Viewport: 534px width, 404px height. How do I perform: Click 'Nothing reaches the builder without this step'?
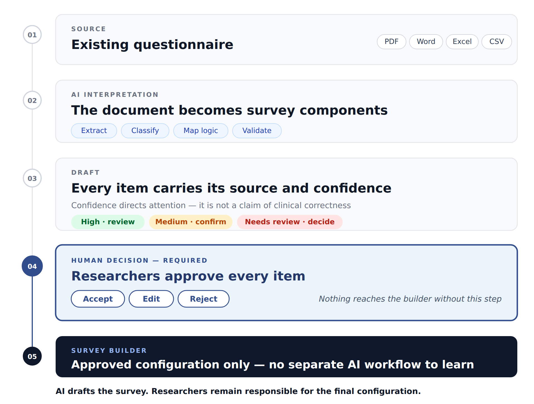(410, 299)
